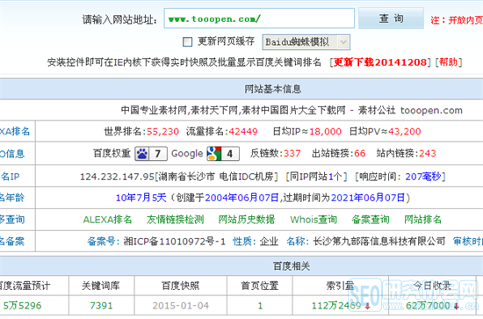Open the 备案查询 link

click(x=371, y=220)
